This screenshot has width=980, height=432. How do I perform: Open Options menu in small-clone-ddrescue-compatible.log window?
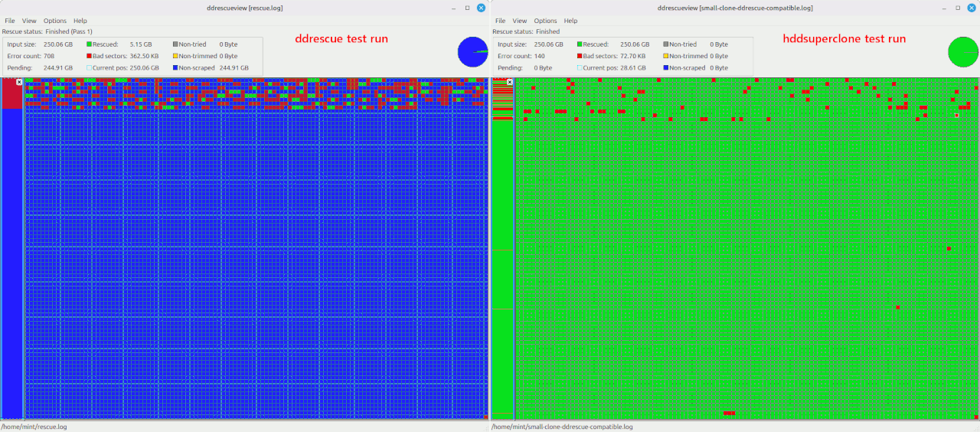click(545, 21)
